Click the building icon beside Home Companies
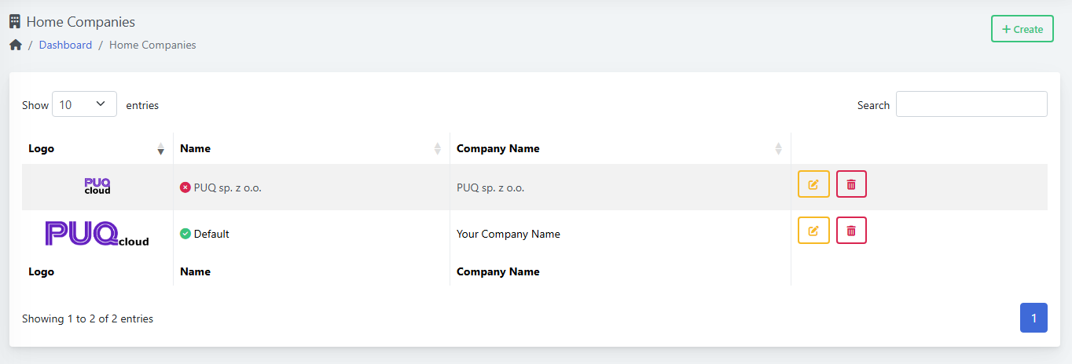1072x364 pixels. 15,22
